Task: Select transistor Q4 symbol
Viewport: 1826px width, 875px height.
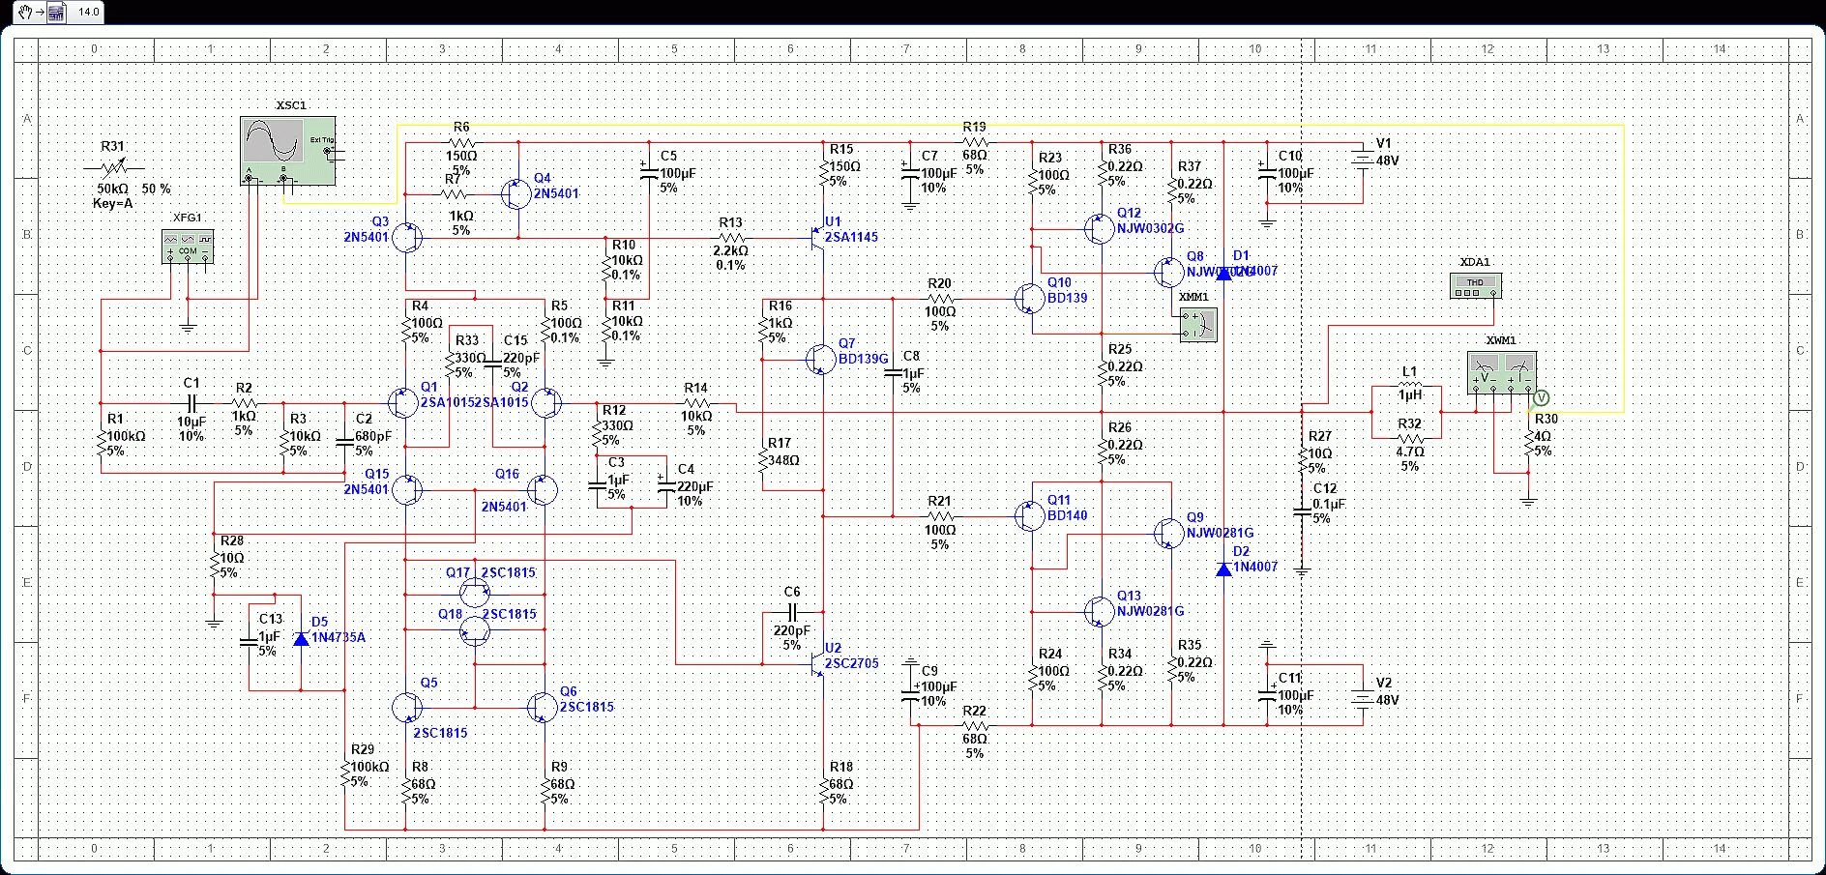Action: pos(516,193)
